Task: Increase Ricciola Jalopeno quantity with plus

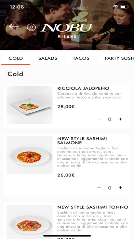Action: click(120, 119)
